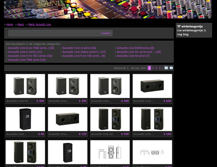This screenshot has height=167, width=217.
Task: Open category Acoustic Line GL-serie mini (18)
Action: tap(139, 52)
